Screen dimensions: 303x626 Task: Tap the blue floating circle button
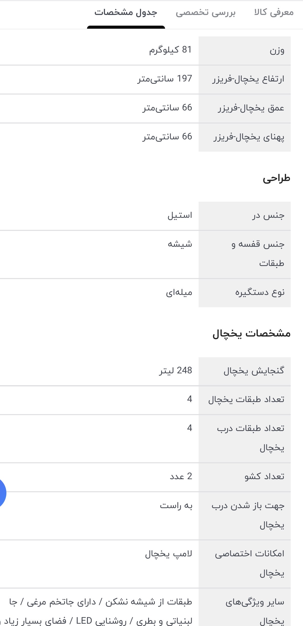point(2,493)
